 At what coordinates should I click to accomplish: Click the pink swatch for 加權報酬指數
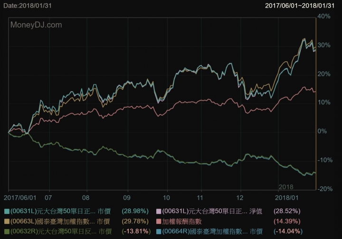click(x=159, y=221)
